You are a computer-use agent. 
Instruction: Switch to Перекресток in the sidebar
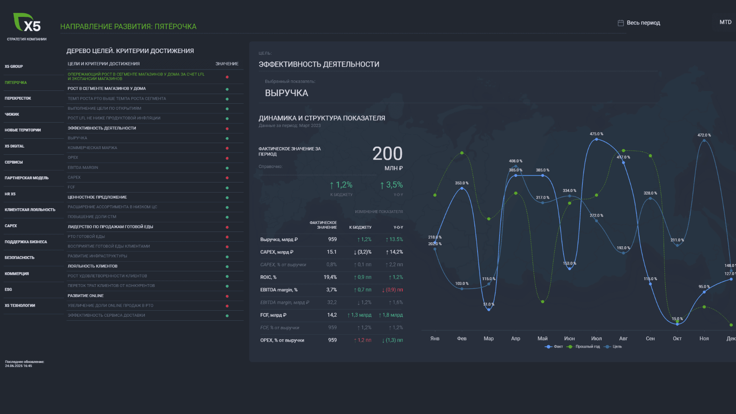[18, 98]
